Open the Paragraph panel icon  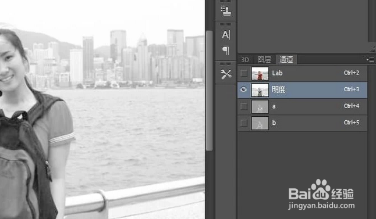tap(226, 51)
